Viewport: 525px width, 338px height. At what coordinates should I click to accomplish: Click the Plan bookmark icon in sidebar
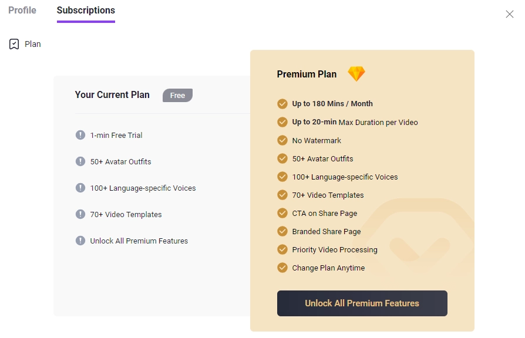pyautogui.click(x=14, y=44)
